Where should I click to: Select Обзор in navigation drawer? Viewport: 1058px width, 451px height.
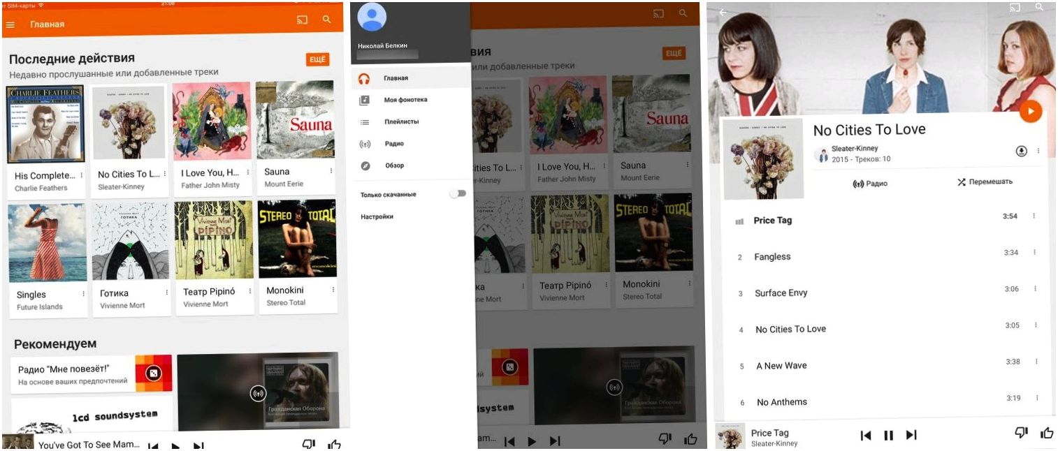click(x=412, y=165)
